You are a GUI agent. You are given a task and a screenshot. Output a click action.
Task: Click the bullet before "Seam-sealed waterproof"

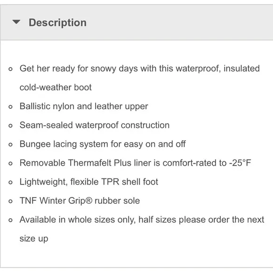(10, 126)
